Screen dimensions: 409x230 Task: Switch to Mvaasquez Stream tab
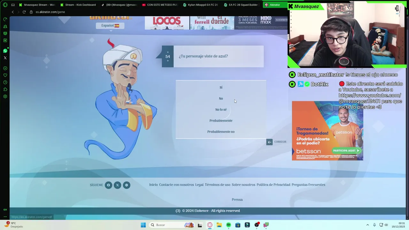click(37, 5)
